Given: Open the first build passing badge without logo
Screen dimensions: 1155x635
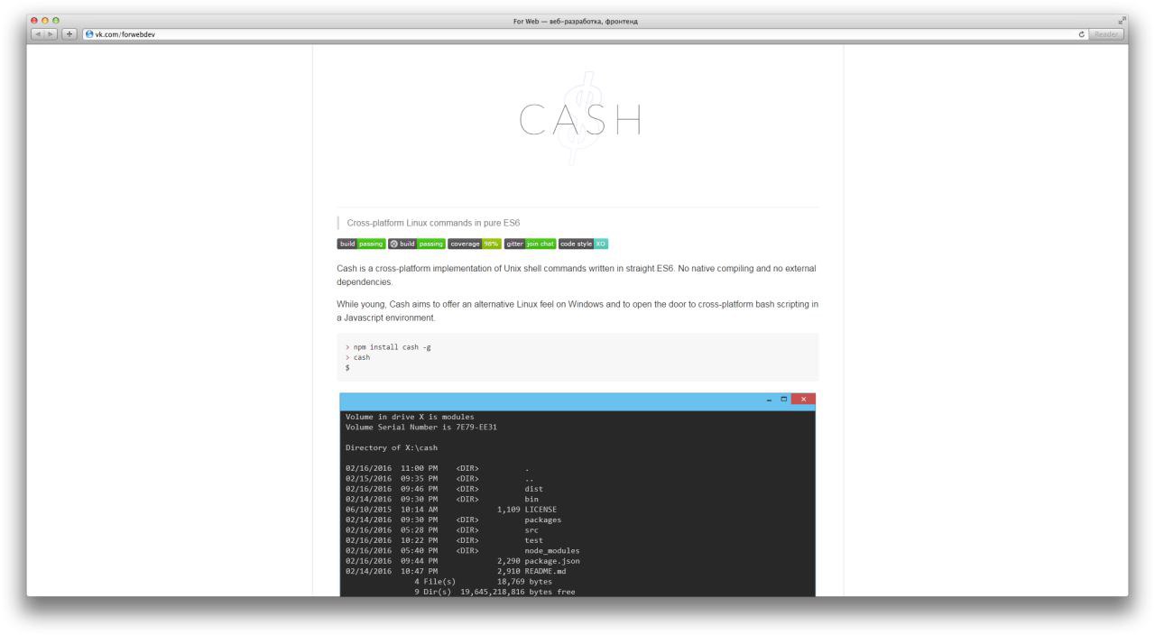Looking at the screenshot, I should (361, 244).
